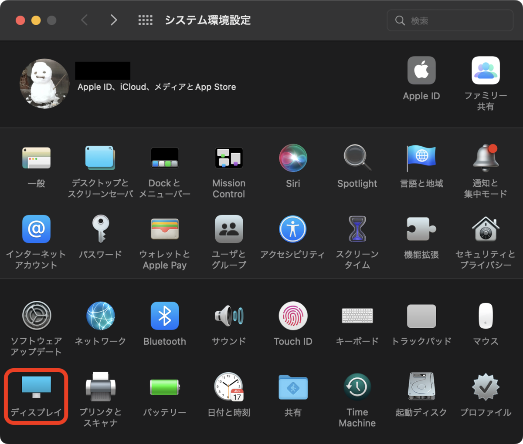Viewport: 523px width, 444px height.
Task: Open デスクトップとスクリーンセーバ preferences
Action: [x=100, y=158]
